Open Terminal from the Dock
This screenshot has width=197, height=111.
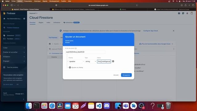[36, 106]
